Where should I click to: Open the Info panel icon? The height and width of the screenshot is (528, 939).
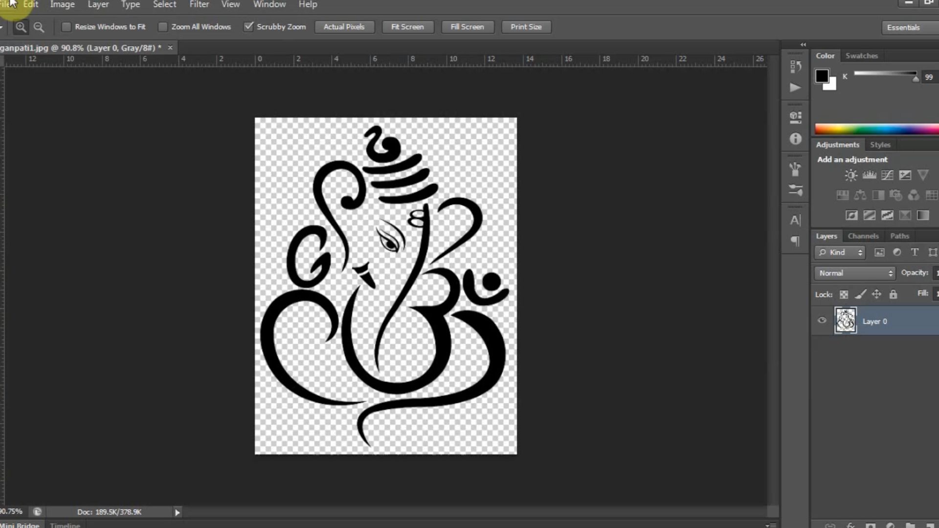(795, 139)
